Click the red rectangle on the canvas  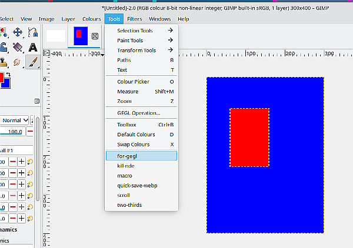(249, 138)
